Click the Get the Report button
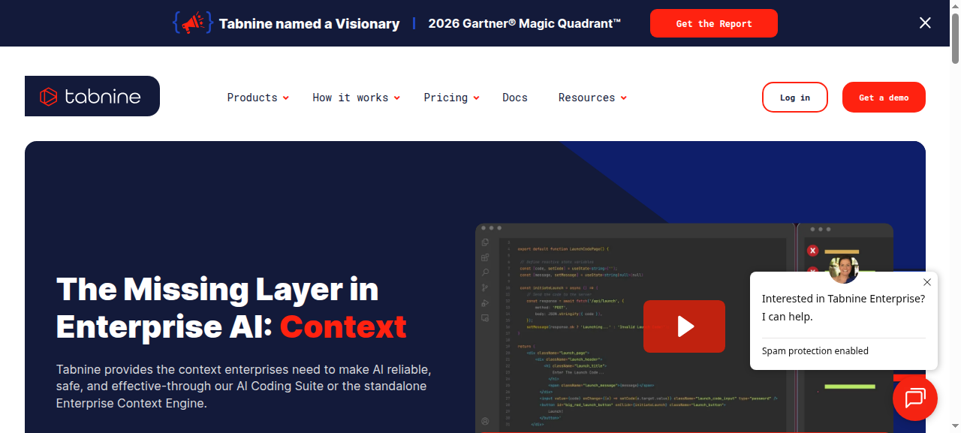The image size is (961, 433). click(714, 23)
